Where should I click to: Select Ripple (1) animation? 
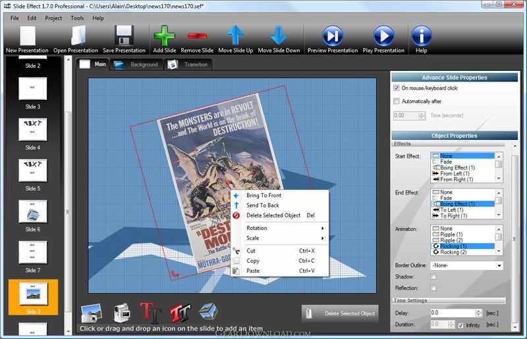[463, 235]
